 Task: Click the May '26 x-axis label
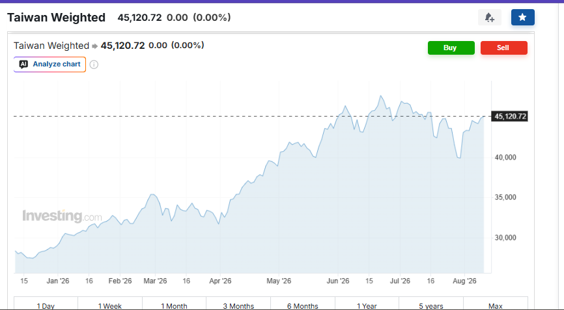pos(279,281)
